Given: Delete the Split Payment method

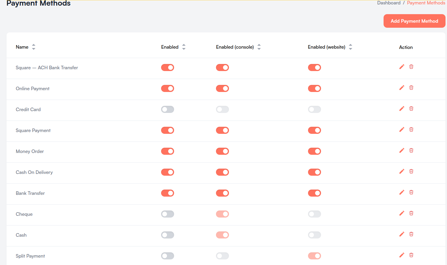Looking at the screenshot, I should click(411, 255).
